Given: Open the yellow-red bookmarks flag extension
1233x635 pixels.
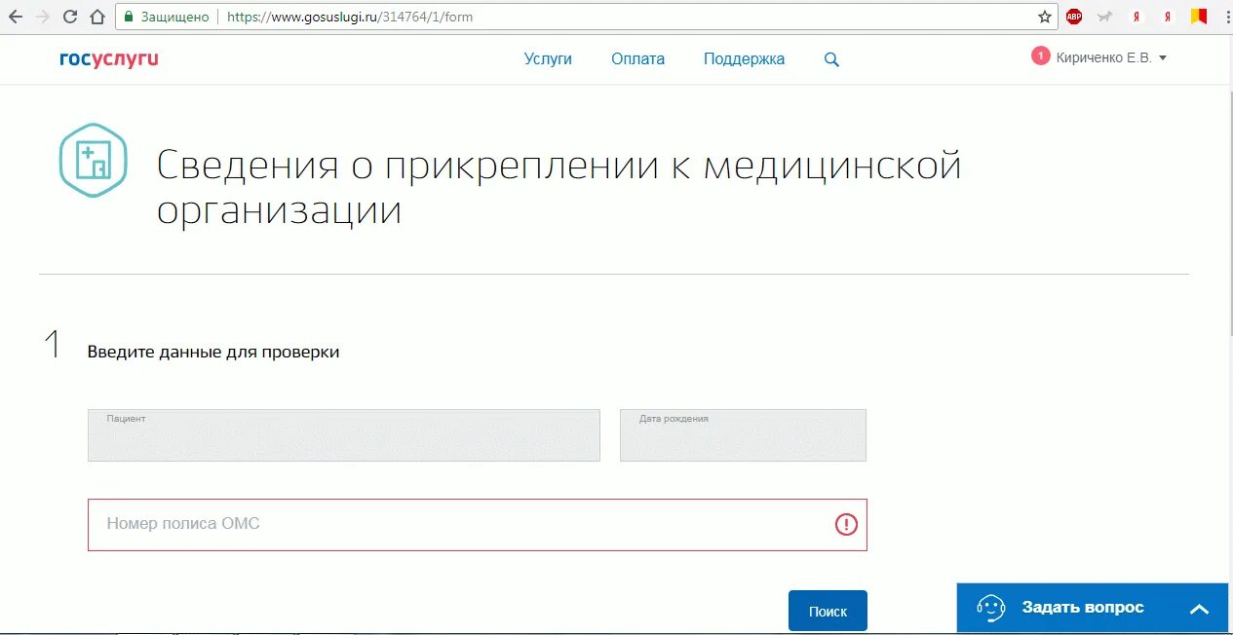Looking at the screenshot, I should pyautogui.click(x=1199, y=17).
